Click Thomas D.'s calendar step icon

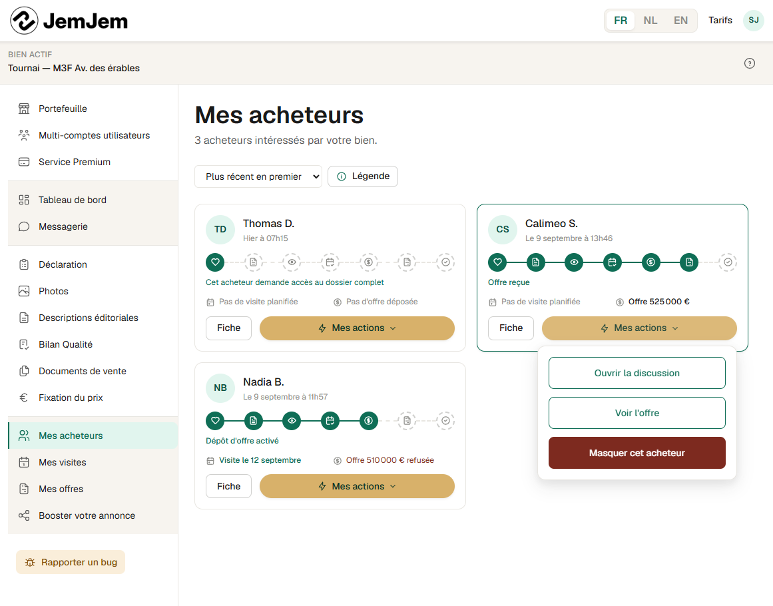tap(330, 262)
